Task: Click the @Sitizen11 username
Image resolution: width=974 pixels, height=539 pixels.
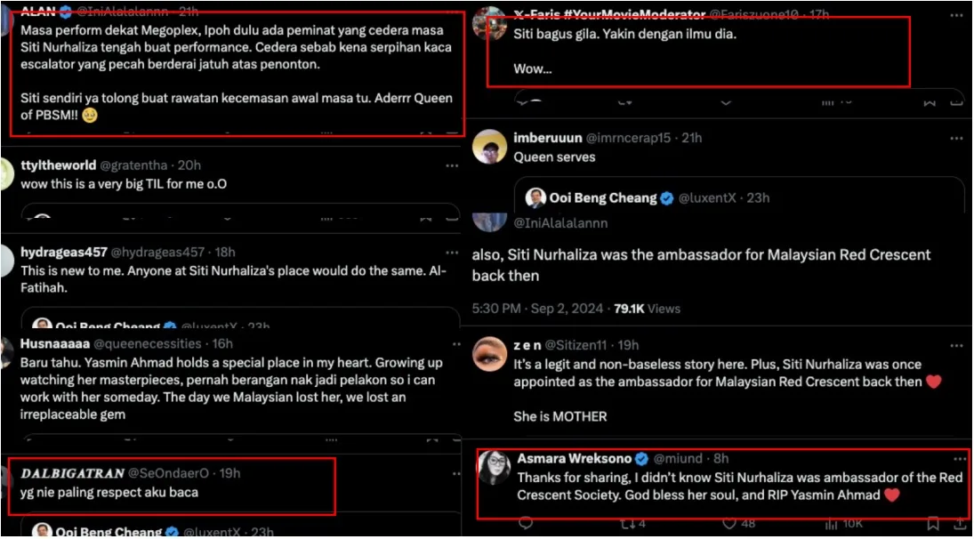Action: [x=577, y=345]
